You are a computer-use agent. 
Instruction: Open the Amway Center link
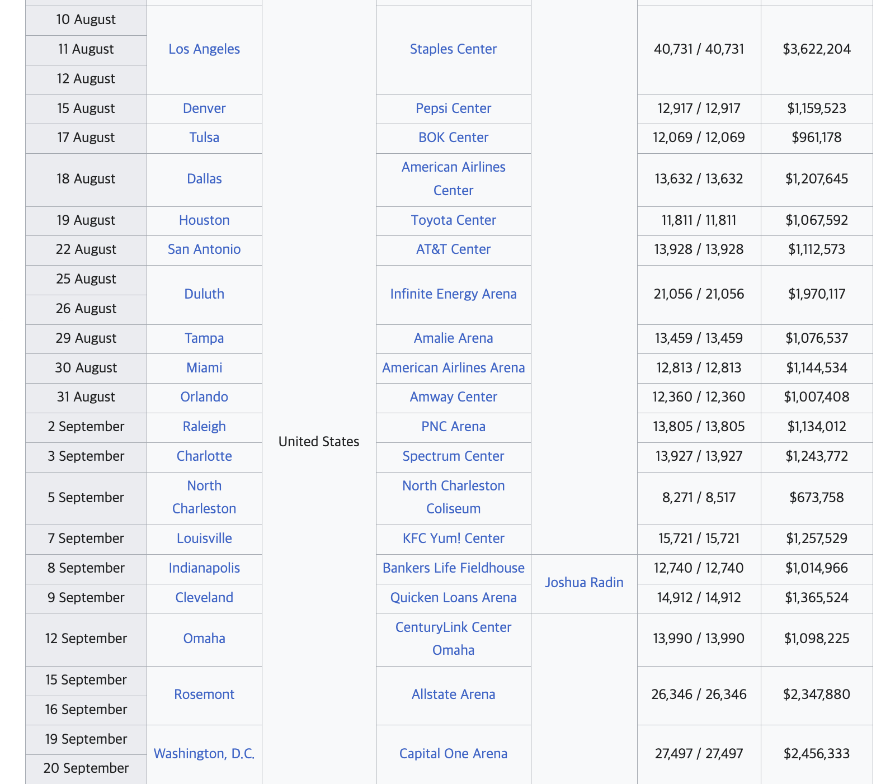(x=453, y=397)
